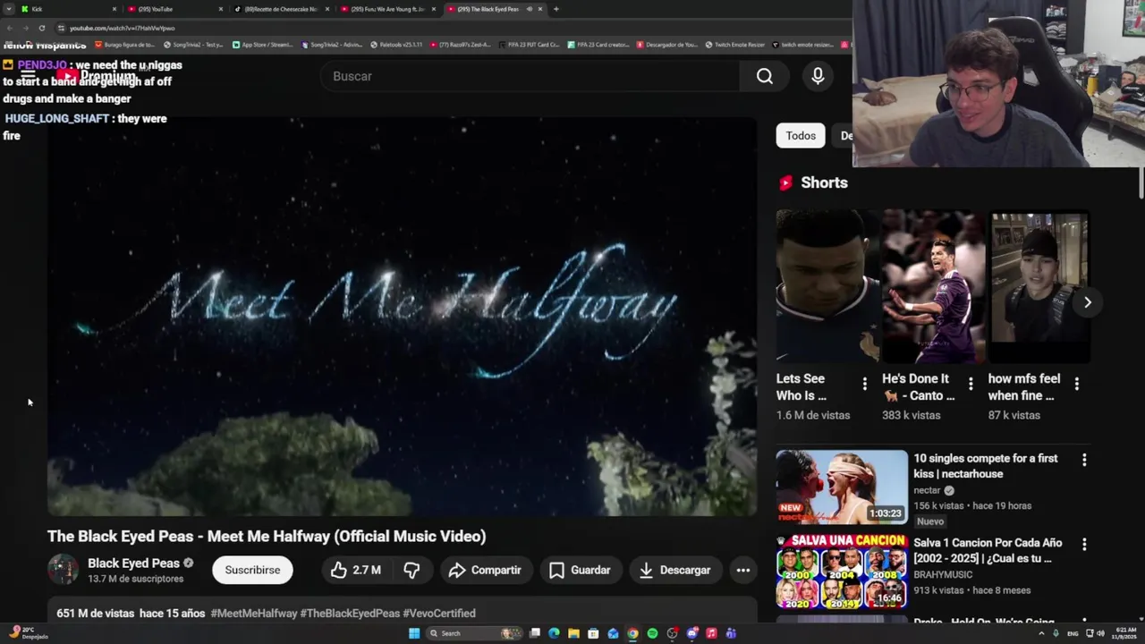Open the system volume tray icon

point(1100,633)
